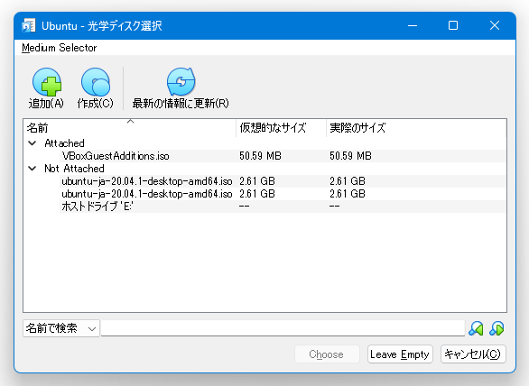
Task: Click the 50.59 MB virtual size cell
Action: pyautogui.click(x=260, y=156)
